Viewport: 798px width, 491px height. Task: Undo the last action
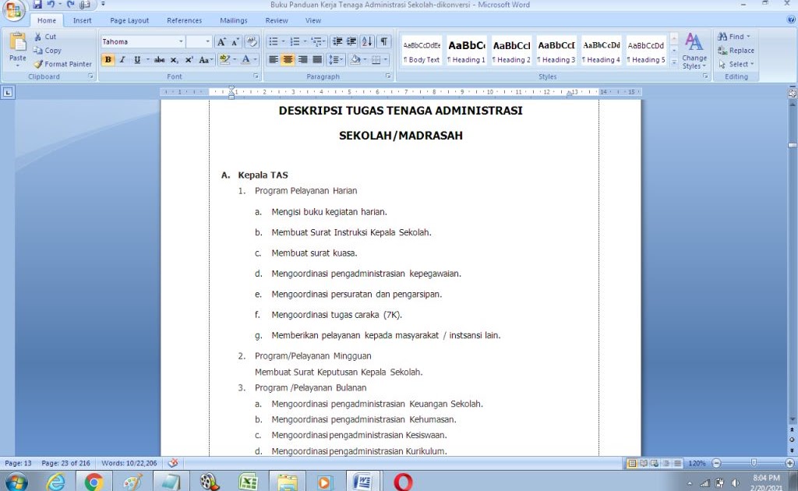[x=51, y=5]
